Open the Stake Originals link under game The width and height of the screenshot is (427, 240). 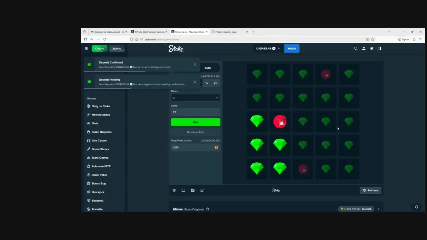194,209
